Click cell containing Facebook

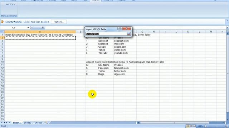pos(106,68)
